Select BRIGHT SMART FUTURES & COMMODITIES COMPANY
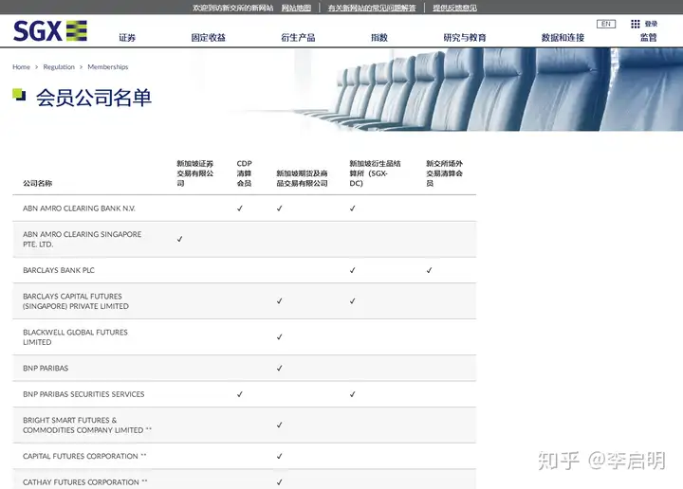The image size is (683, 489). (86, 426)
